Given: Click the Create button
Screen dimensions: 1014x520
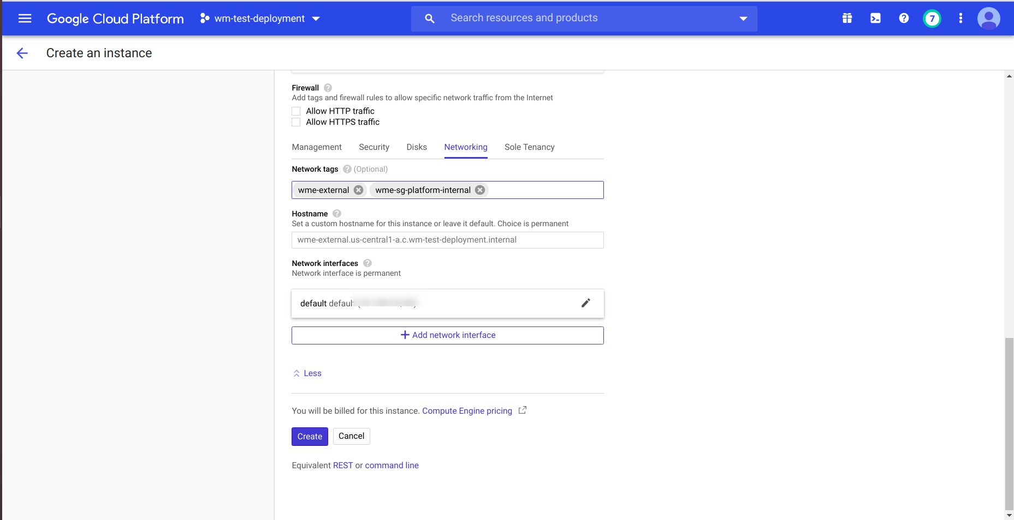Looking at the screenshot, I should (x=310, y=437).
